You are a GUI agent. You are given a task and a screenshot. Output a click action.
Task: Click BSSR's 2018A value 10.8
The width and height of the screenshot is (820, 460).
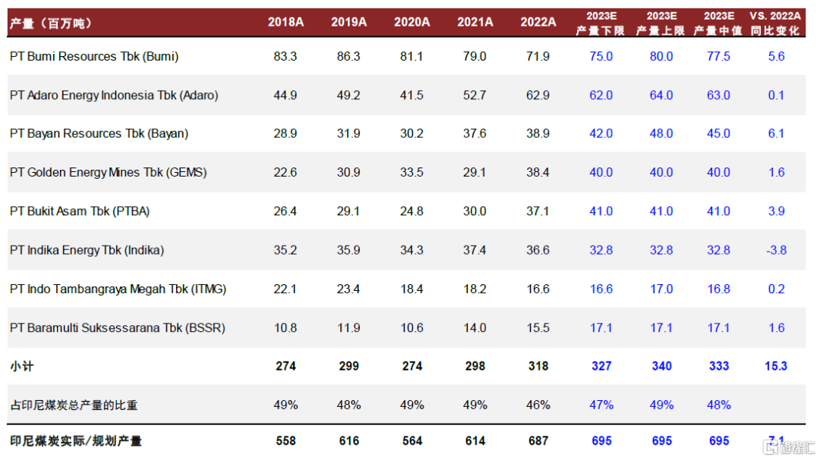285,328
